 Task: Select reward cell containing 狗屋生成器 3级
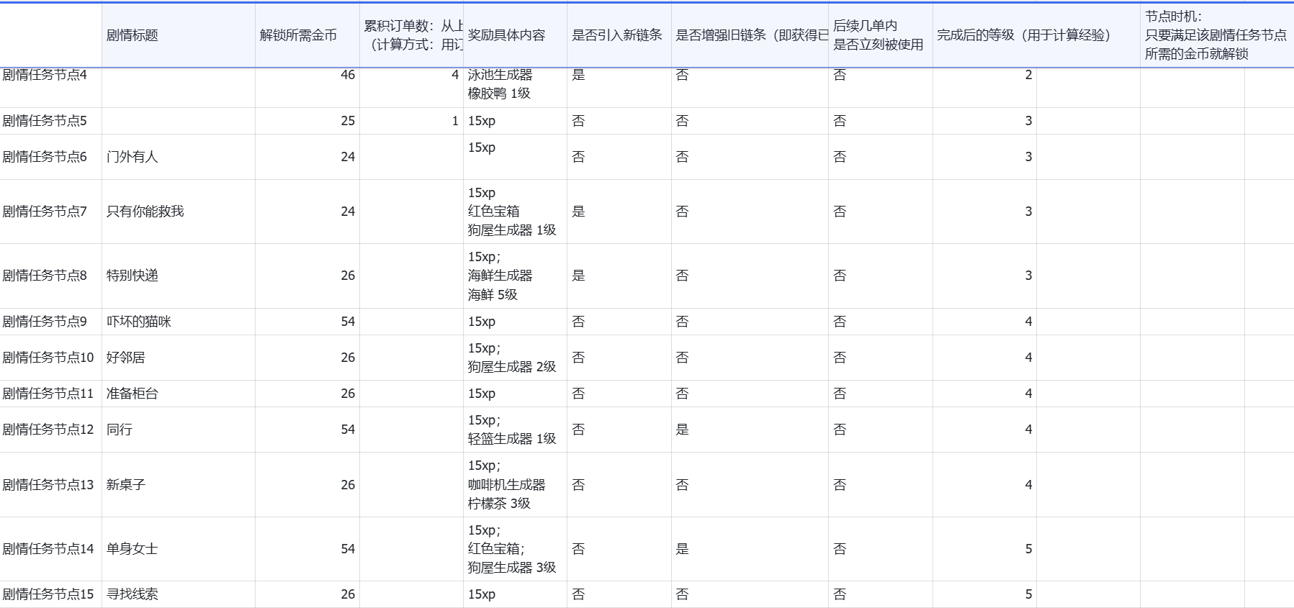515,549
